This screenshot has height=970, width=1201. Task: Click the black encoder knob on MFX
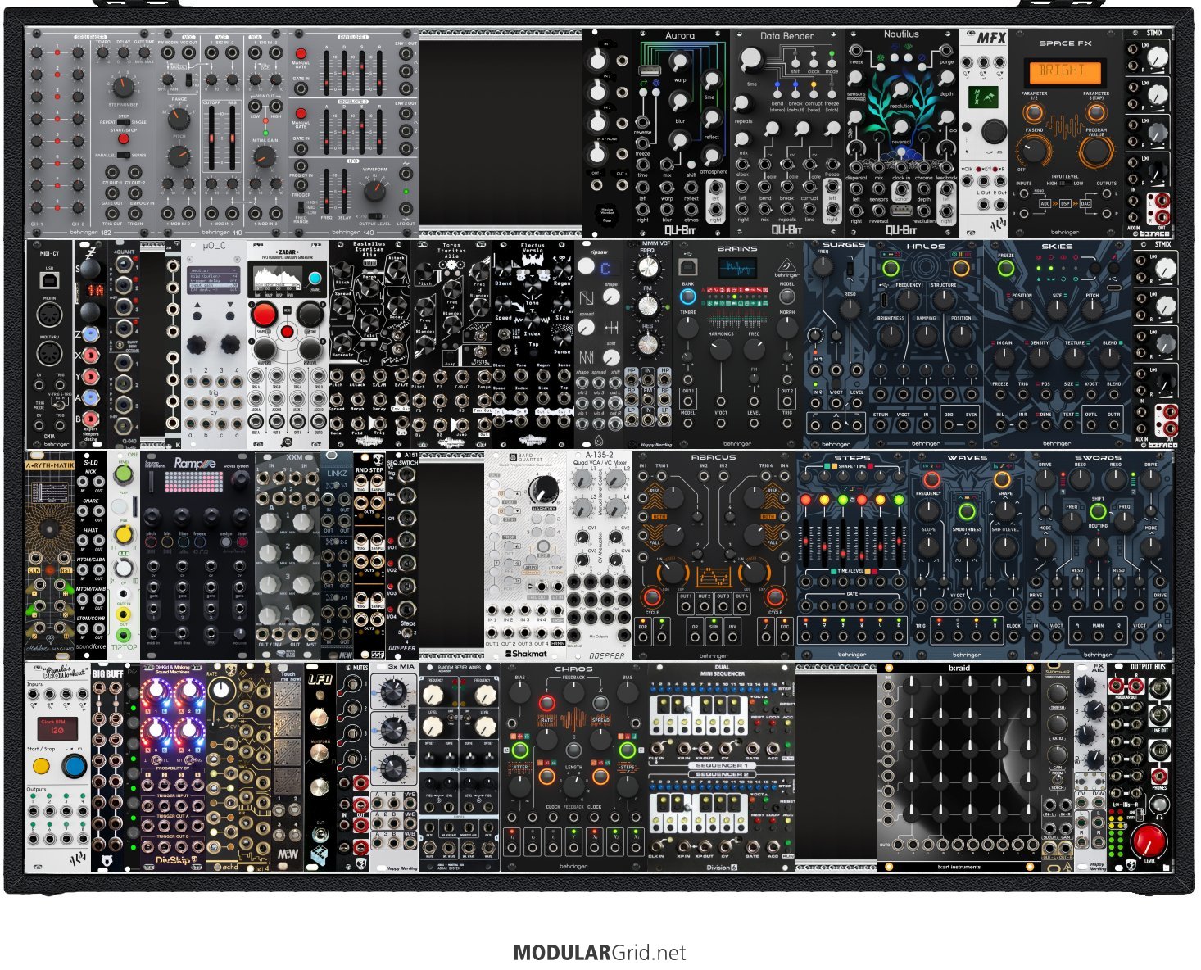pos(994,132)
